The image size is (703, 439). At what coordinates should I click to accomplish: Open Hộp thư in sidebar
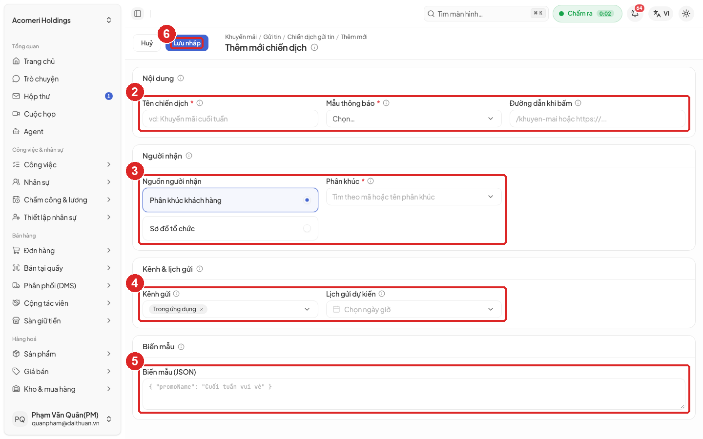[62, 96]
